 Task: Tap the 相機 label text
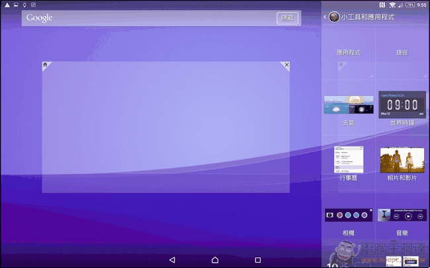[x=349, y=233]
